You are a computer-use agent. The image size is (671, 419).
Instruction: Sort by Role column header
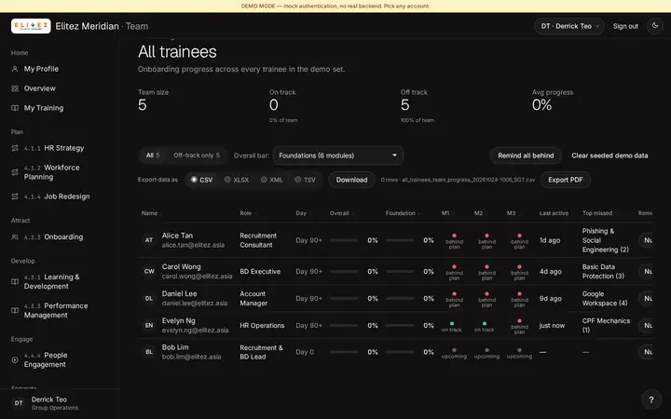coord(246,213)
